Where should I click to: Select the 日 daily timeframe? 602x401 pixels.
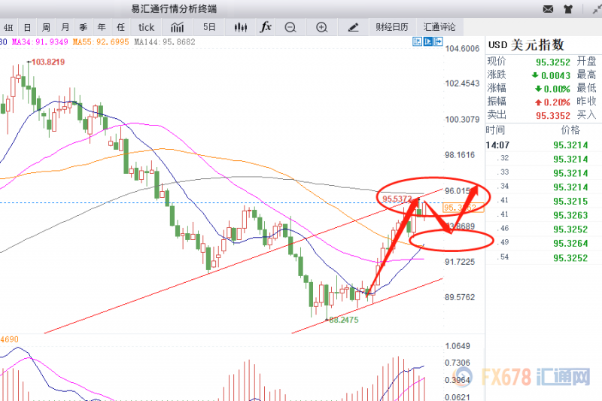(x=26, y=27)
